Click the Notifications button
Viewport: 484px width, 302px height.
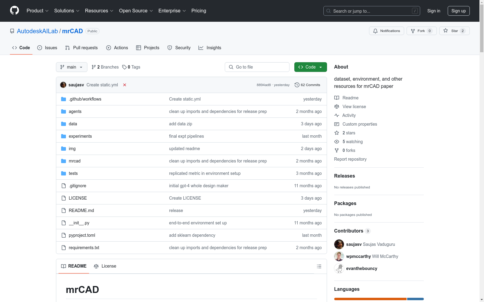pos(387,31)
